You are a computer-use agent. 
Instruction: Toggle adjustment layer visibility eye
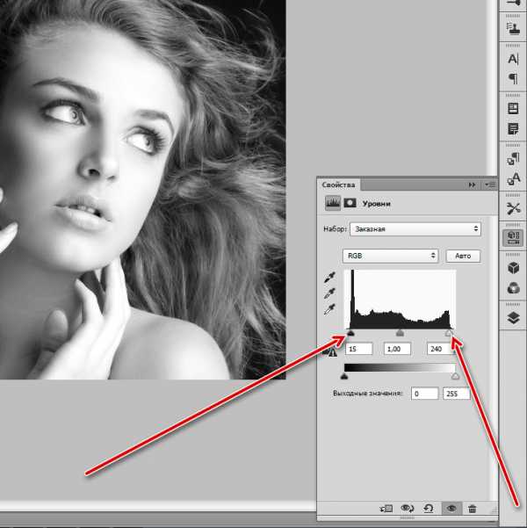click(x=451, y=509)
